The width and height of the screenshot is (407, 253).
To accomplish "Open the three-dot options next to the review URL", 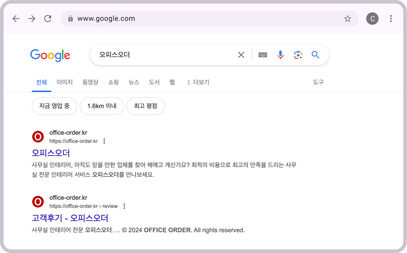I will [x=124, y=206].
